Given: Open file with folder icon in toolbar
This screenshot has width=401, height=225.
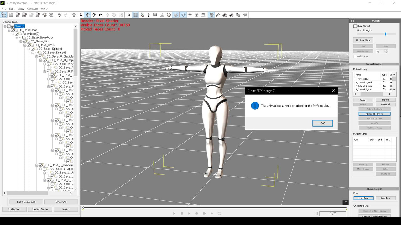Looking at the screenshot, I should coord(11,15).
